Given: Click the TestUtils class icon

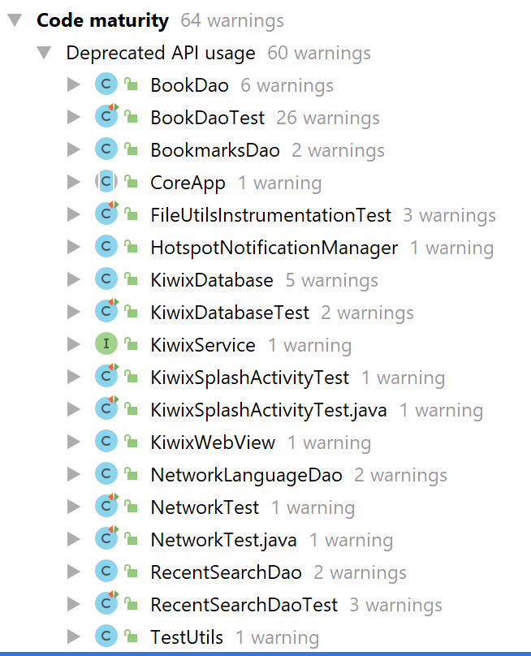Looking at the screenshot, I should pos(106,637).
